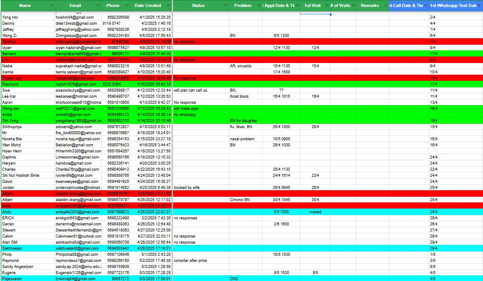Select the appointment cell '17/4 1600'

click(281, 72)
